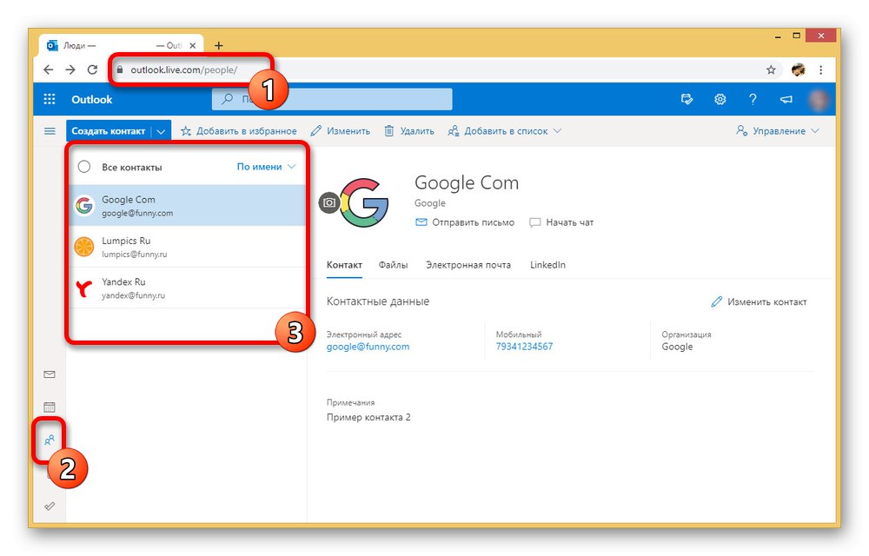Open the LinkedIn tab
The image size is (869, 556).
547,265
